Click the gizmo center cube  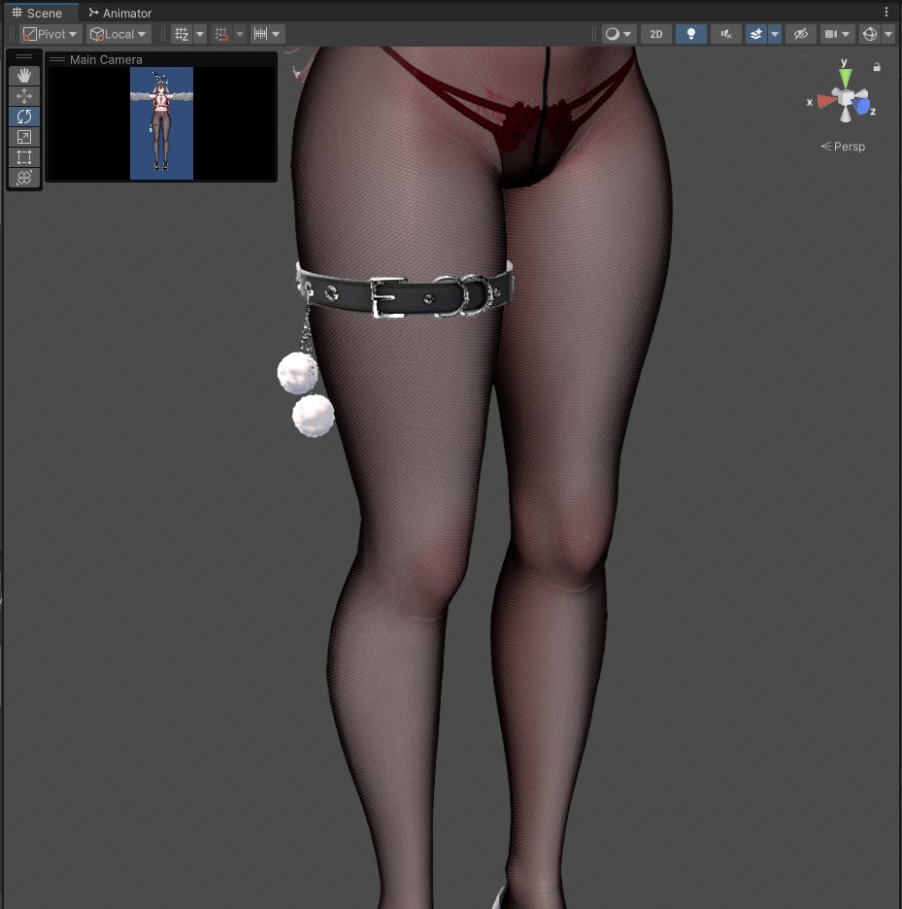click(847, 98)
